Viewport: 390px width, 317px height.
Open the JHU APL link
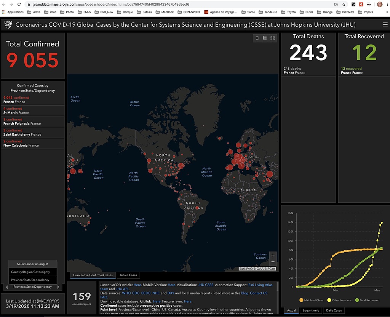point(123,289)
